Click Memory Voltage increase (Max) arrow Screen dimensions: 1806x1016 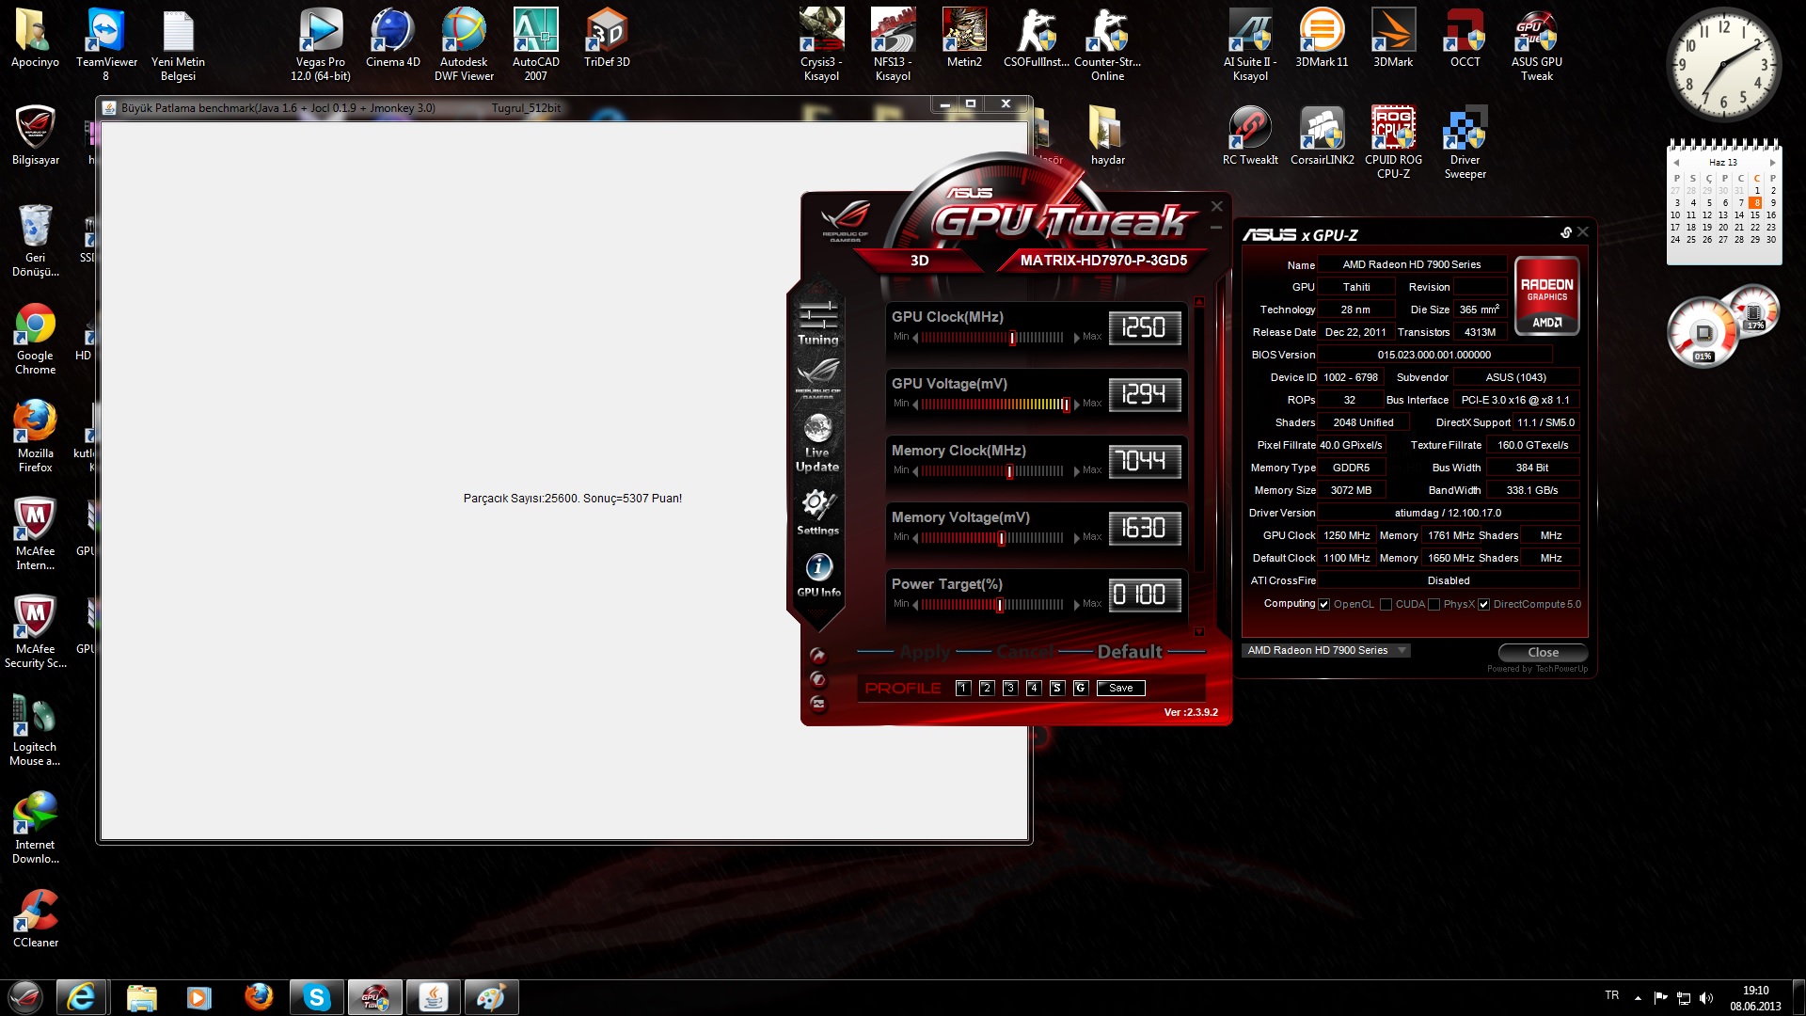point(1077,538)
